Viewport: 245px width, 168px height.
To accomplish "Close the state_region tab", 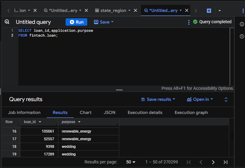I will click(x=135, y=10).
